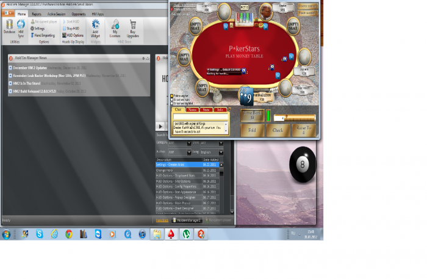Collapse the Hold'Em Manager News panel
The image size is (427, 279).
click(148, 59)
